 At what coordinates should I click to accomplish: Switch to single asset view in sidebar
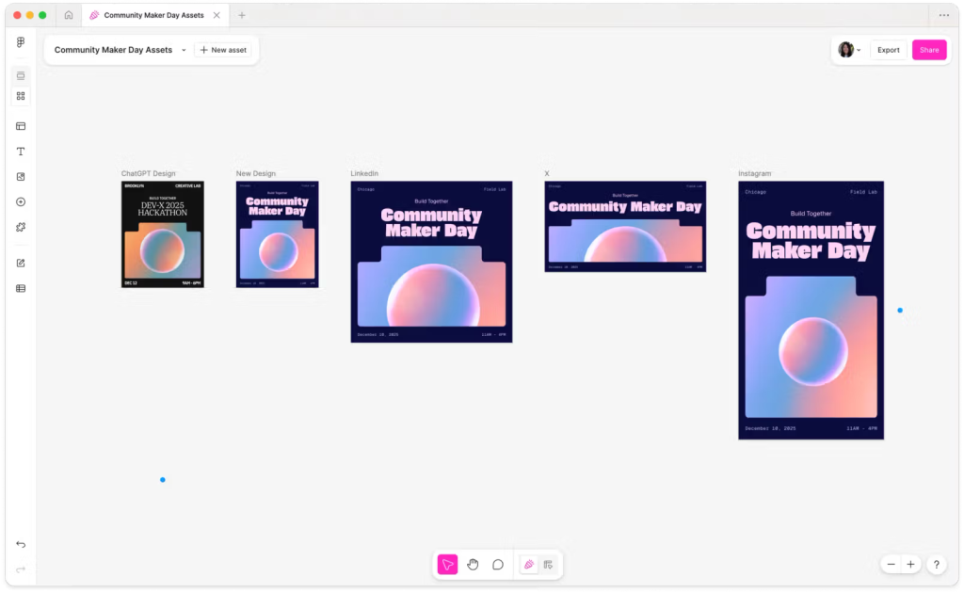pyautogui.click(x=21, y=75)
